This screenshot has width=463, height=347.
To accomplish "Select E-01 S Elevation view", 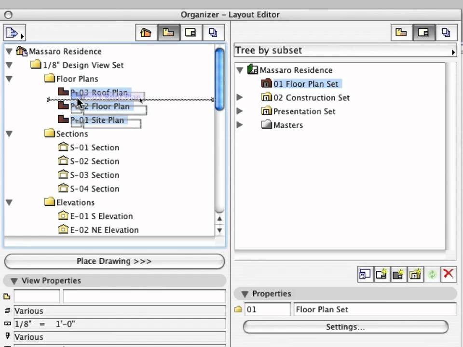I will point(95,216).
